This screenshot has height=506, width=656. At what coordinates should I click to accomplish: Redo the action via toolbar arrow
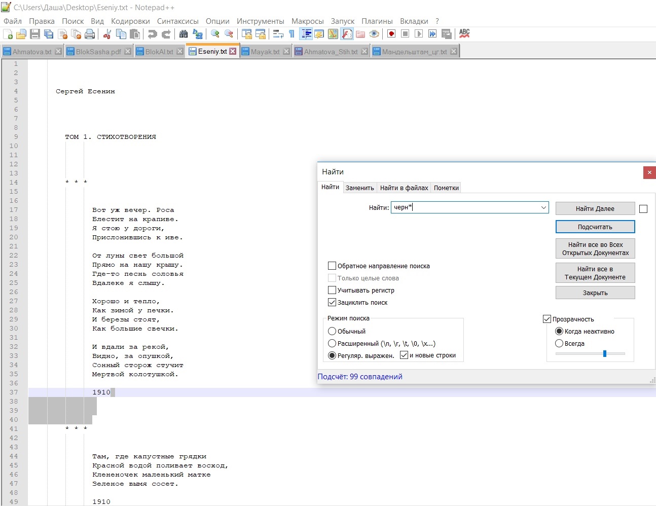point(166,34)
